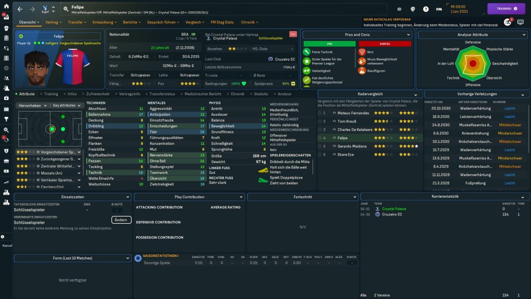This screenshot has height=299, width=531.
Task: Open the inbox mail icon in sidebar
Action: tap(6, 17)
